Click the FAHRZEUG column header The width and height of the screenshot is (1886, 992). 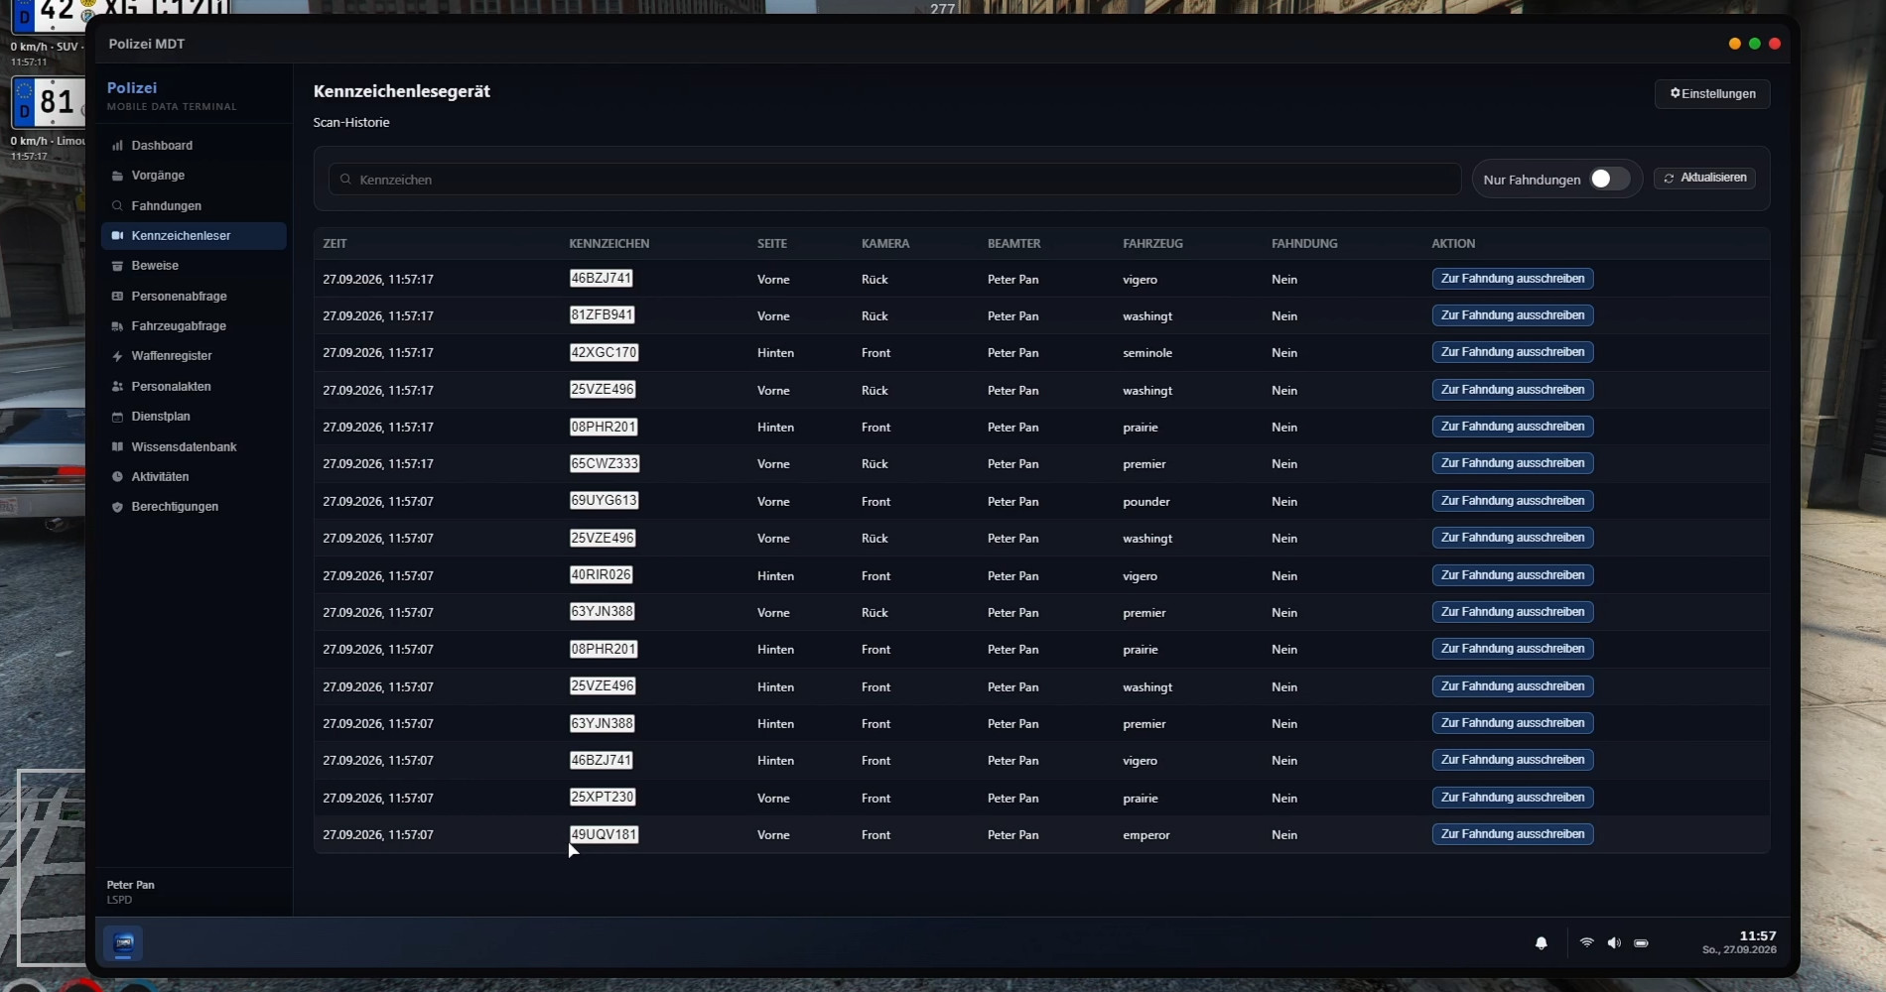pos(1152,244)
